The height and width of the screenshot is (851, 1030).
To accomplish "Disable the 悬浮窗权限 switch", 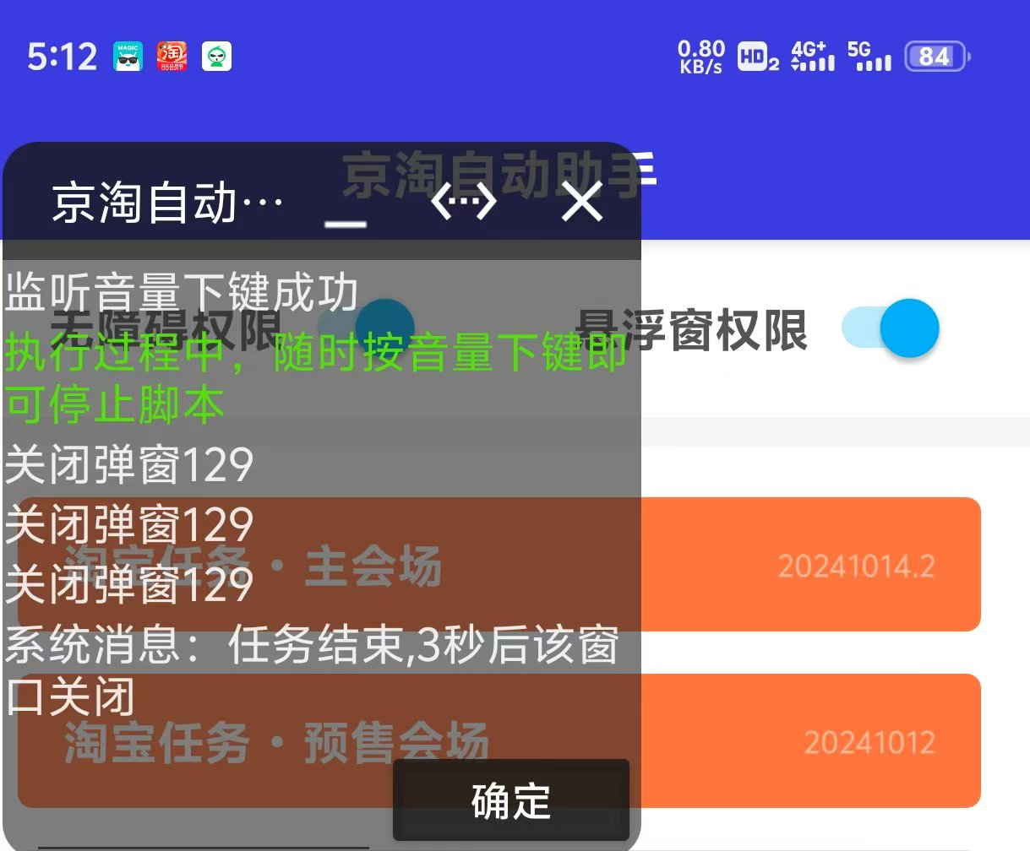I will pos(891,328).
